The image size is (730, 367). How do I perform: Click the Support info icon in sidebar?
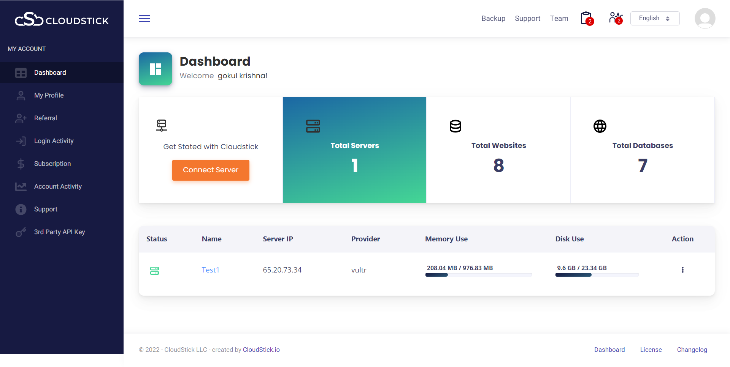tap(21, 209)
